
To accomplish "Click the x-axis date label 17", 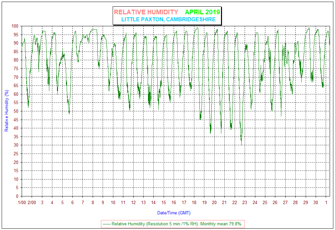I will coord(184,202).
